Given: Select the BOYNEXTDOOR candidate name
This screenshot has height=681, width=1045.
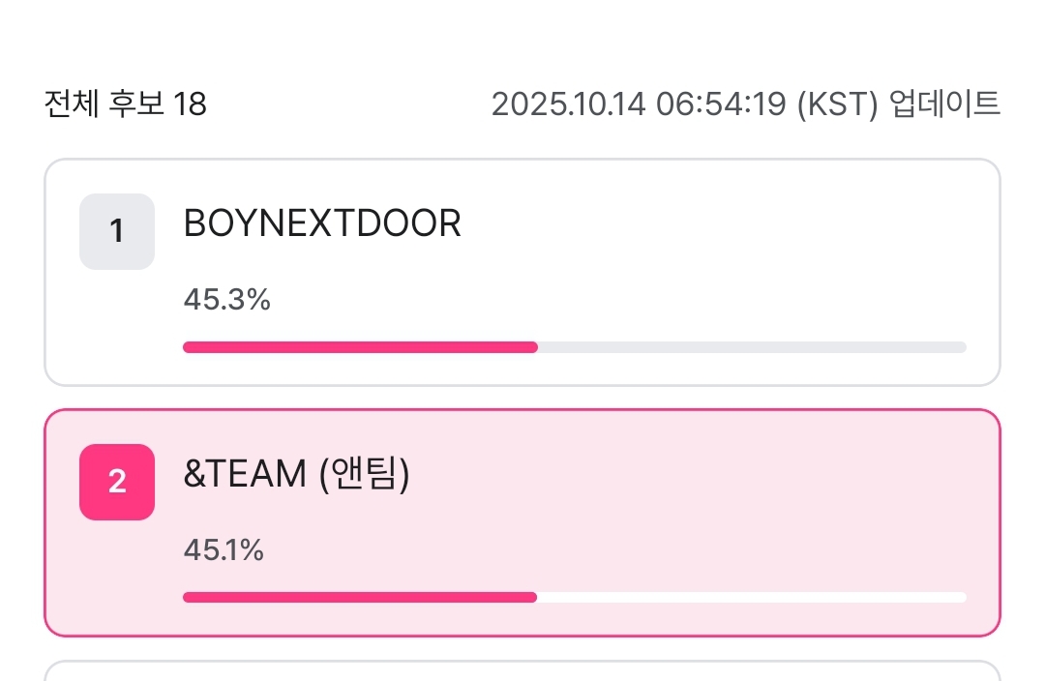Looking at the screenshot, I should (x=322, y=224).
